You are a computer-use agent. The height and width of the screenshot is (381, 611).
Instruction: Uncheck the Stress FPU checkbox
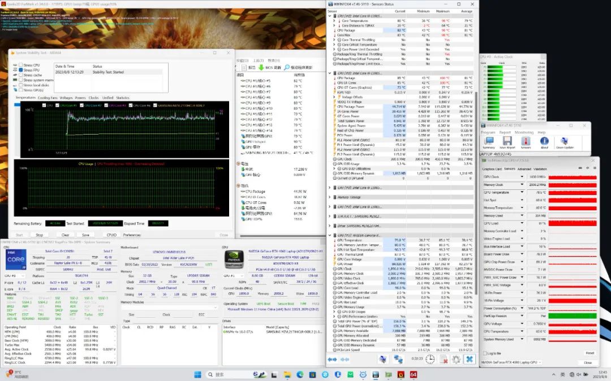coord(21,70)
